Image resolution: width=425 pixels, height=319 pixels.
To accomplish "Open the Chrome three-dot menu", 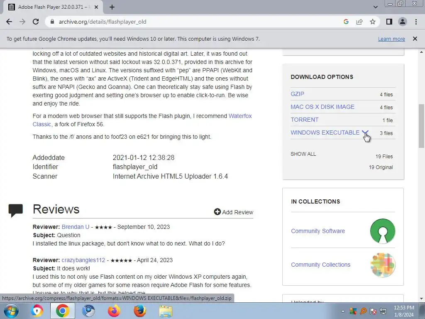I will (x=416, y=22).
